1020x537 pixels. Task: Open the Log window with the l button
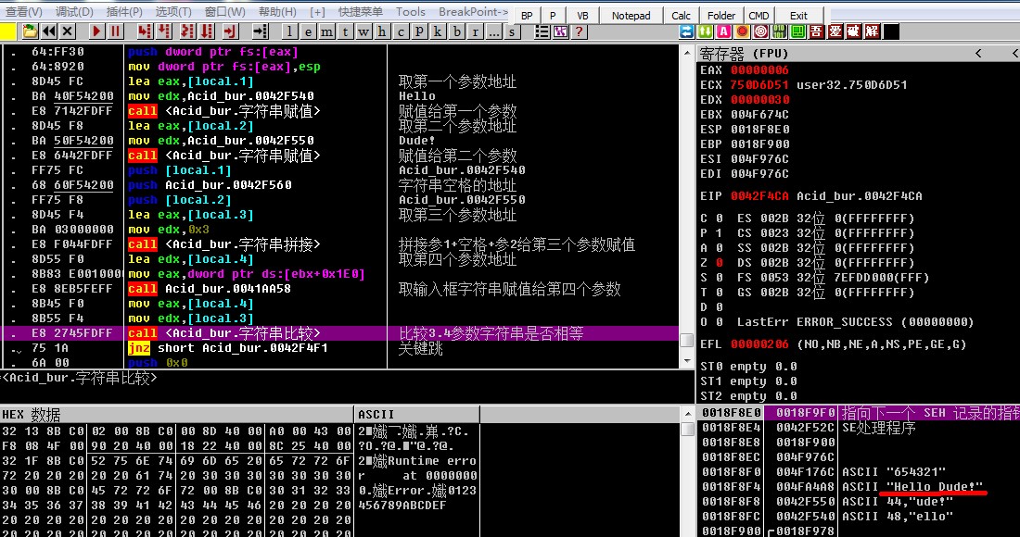pos(290,31)
